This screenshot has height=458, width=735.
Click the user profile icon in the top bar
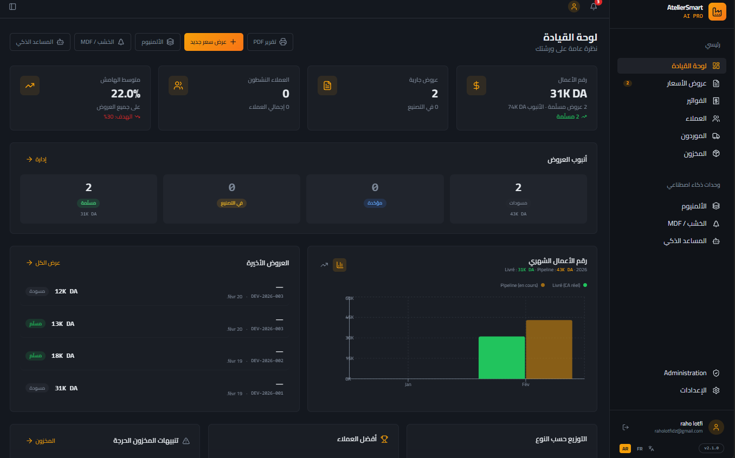(573, 6)
